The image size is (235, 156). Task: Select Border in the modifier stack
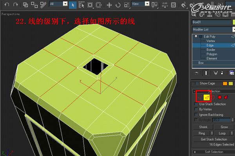(211, 49)
